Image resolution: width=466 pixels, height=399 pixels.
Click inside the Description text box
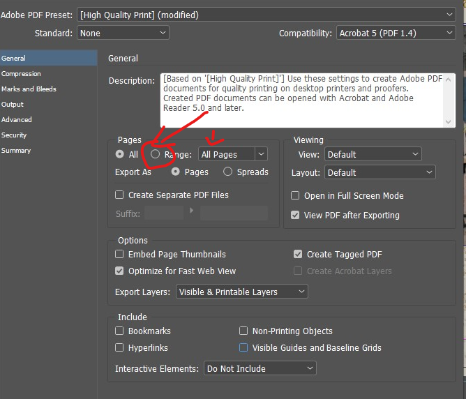coord(301,100)
